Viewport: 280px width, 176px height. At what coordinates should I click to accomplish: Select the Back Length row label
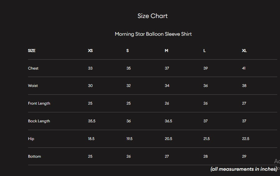coord(39,121)
